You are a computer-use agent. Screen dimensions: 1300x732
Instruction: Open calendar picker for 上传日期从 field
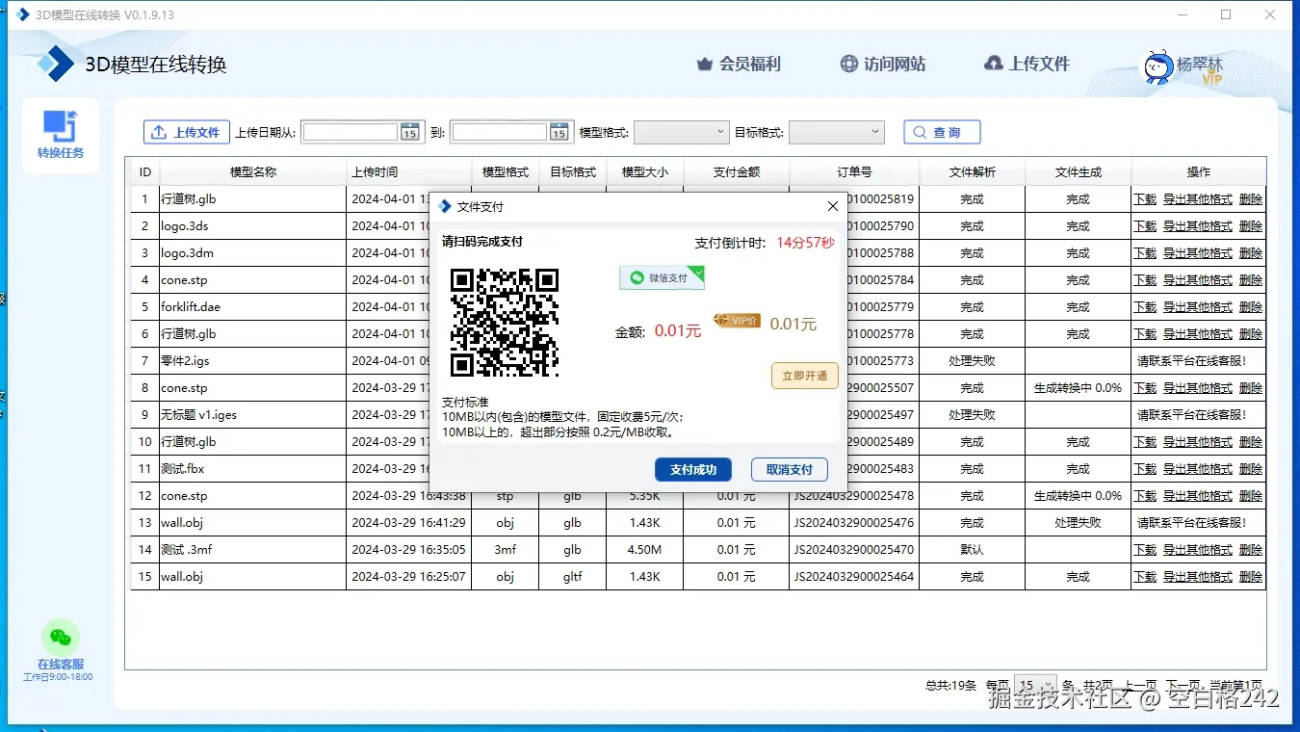tap(410, 133)
